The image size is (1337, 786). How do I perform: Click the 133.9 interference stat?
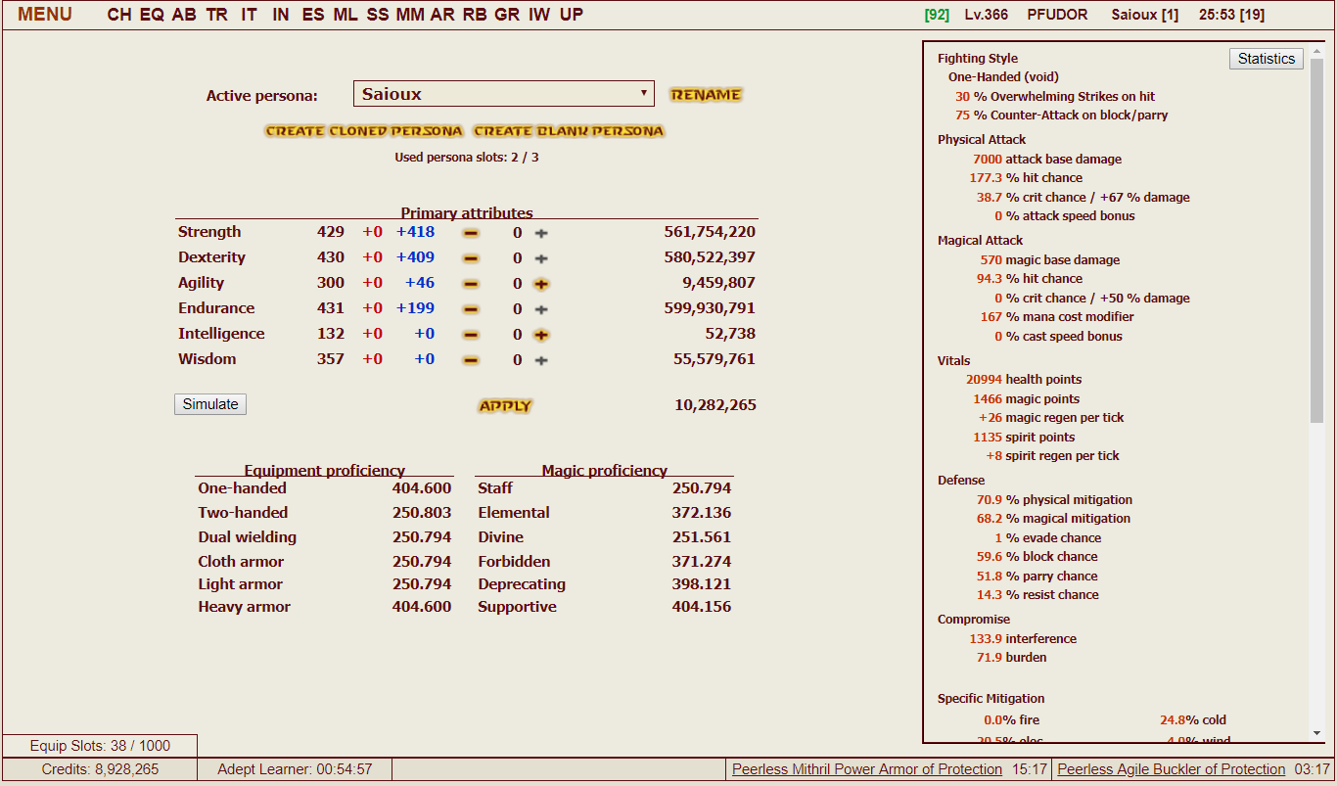pos(1023,639)
